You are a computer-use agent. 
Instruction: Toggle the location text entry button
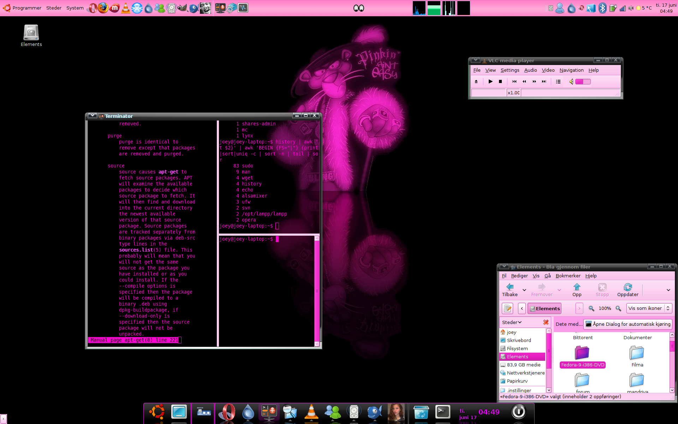coord(507,308)
